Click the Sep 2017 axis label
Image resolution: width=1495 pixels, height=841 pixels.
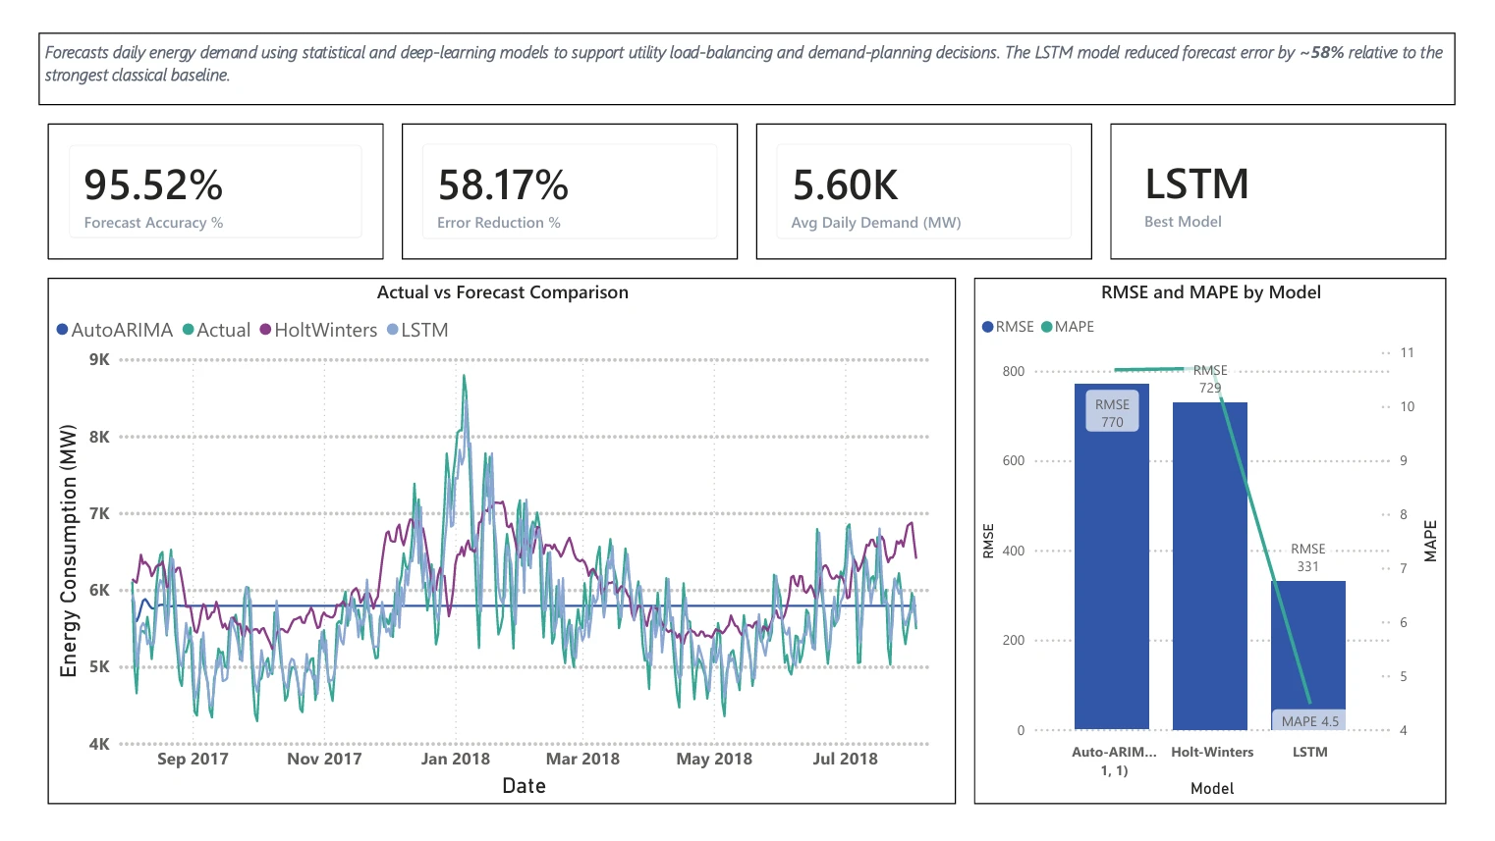(193, 759)
